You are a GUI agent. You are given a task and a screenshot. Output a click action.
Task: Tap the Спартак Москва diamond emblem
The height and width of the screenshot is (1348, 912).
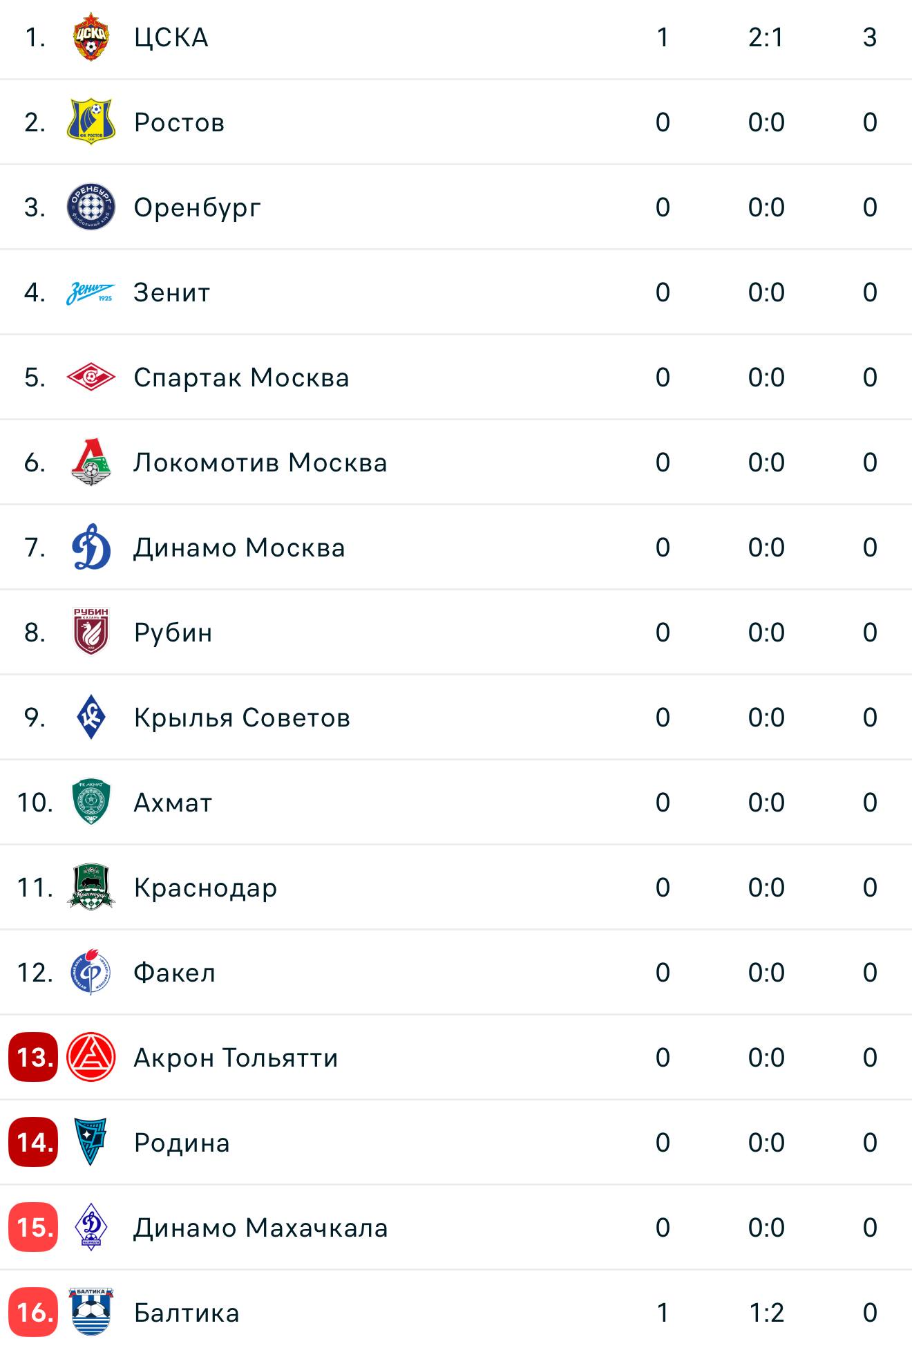(91, 377)
